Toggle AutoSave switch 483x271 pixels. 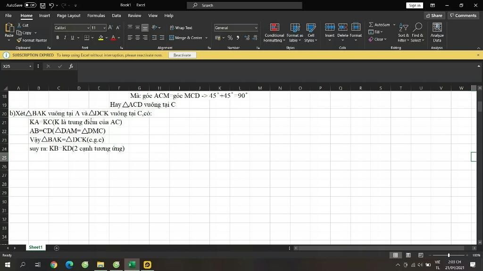tap(30, 5)
